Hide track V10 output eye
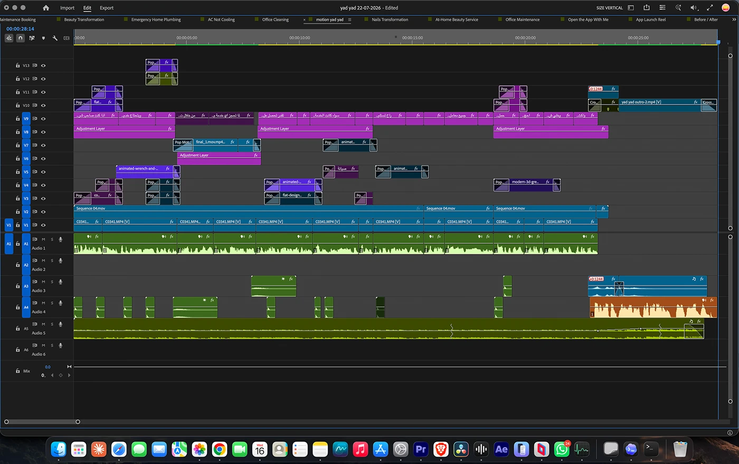The height and width of the screenshot is (464, 739). click(43, 106)
